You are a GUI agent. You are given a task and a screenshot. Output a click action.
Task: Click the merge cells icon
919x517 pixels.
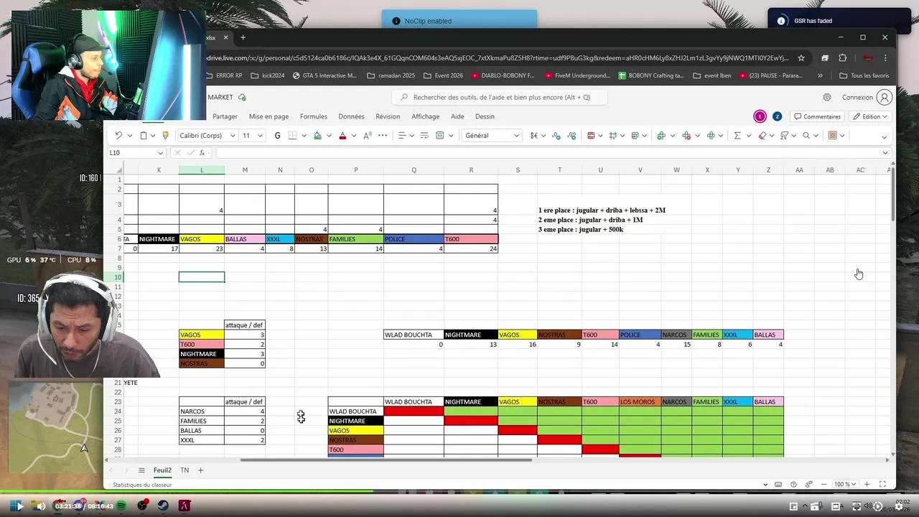pyautogui.click(x=440, y=136)
